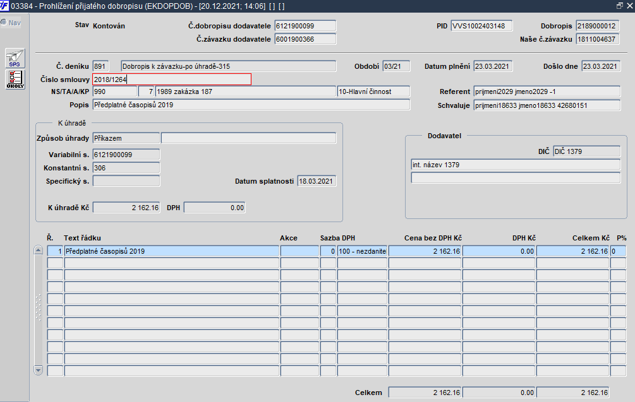Click the Stav value Kontován
The image size is (635, 402).
pos(109,26)
